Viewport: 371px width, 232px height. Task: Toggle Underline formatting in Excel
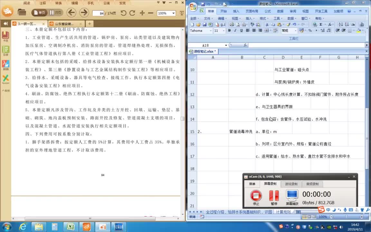(241, 31)
